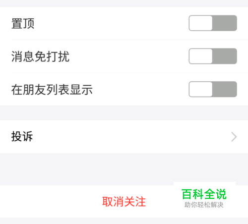Tap the green 百科全说 logo
248x224 pixels.
point(204,194)
